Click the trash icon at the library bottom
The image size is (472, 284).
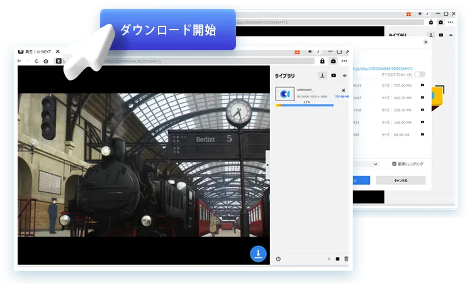click(x=346, y=259)
